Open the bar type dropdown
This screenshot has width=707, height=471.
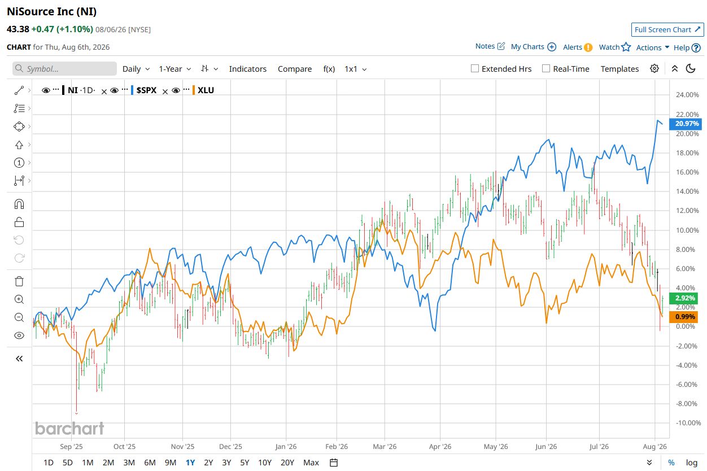click(x=210, y=69)
